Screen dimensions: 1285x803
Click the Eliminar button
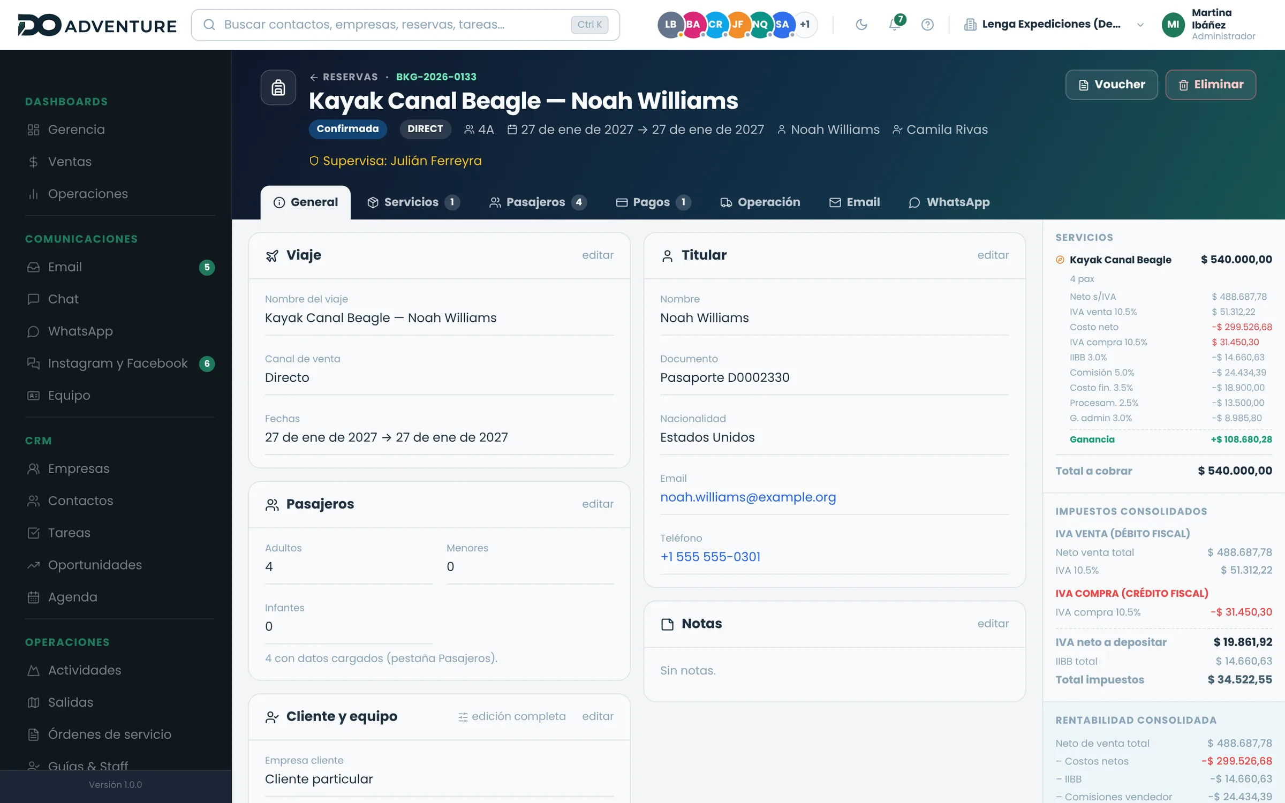click(1211, 85)
